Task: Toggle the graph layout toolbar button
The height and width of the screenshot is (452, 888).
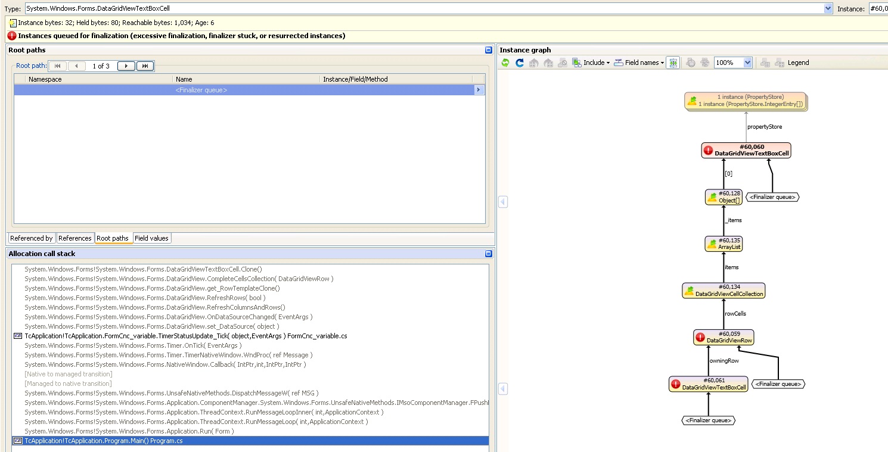Action: 673,63
